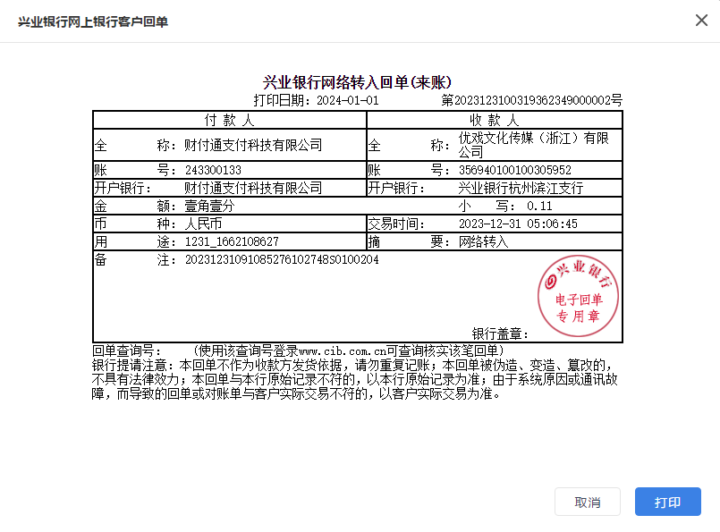Click the amount in words 壹角壹分

coord(209,206)
